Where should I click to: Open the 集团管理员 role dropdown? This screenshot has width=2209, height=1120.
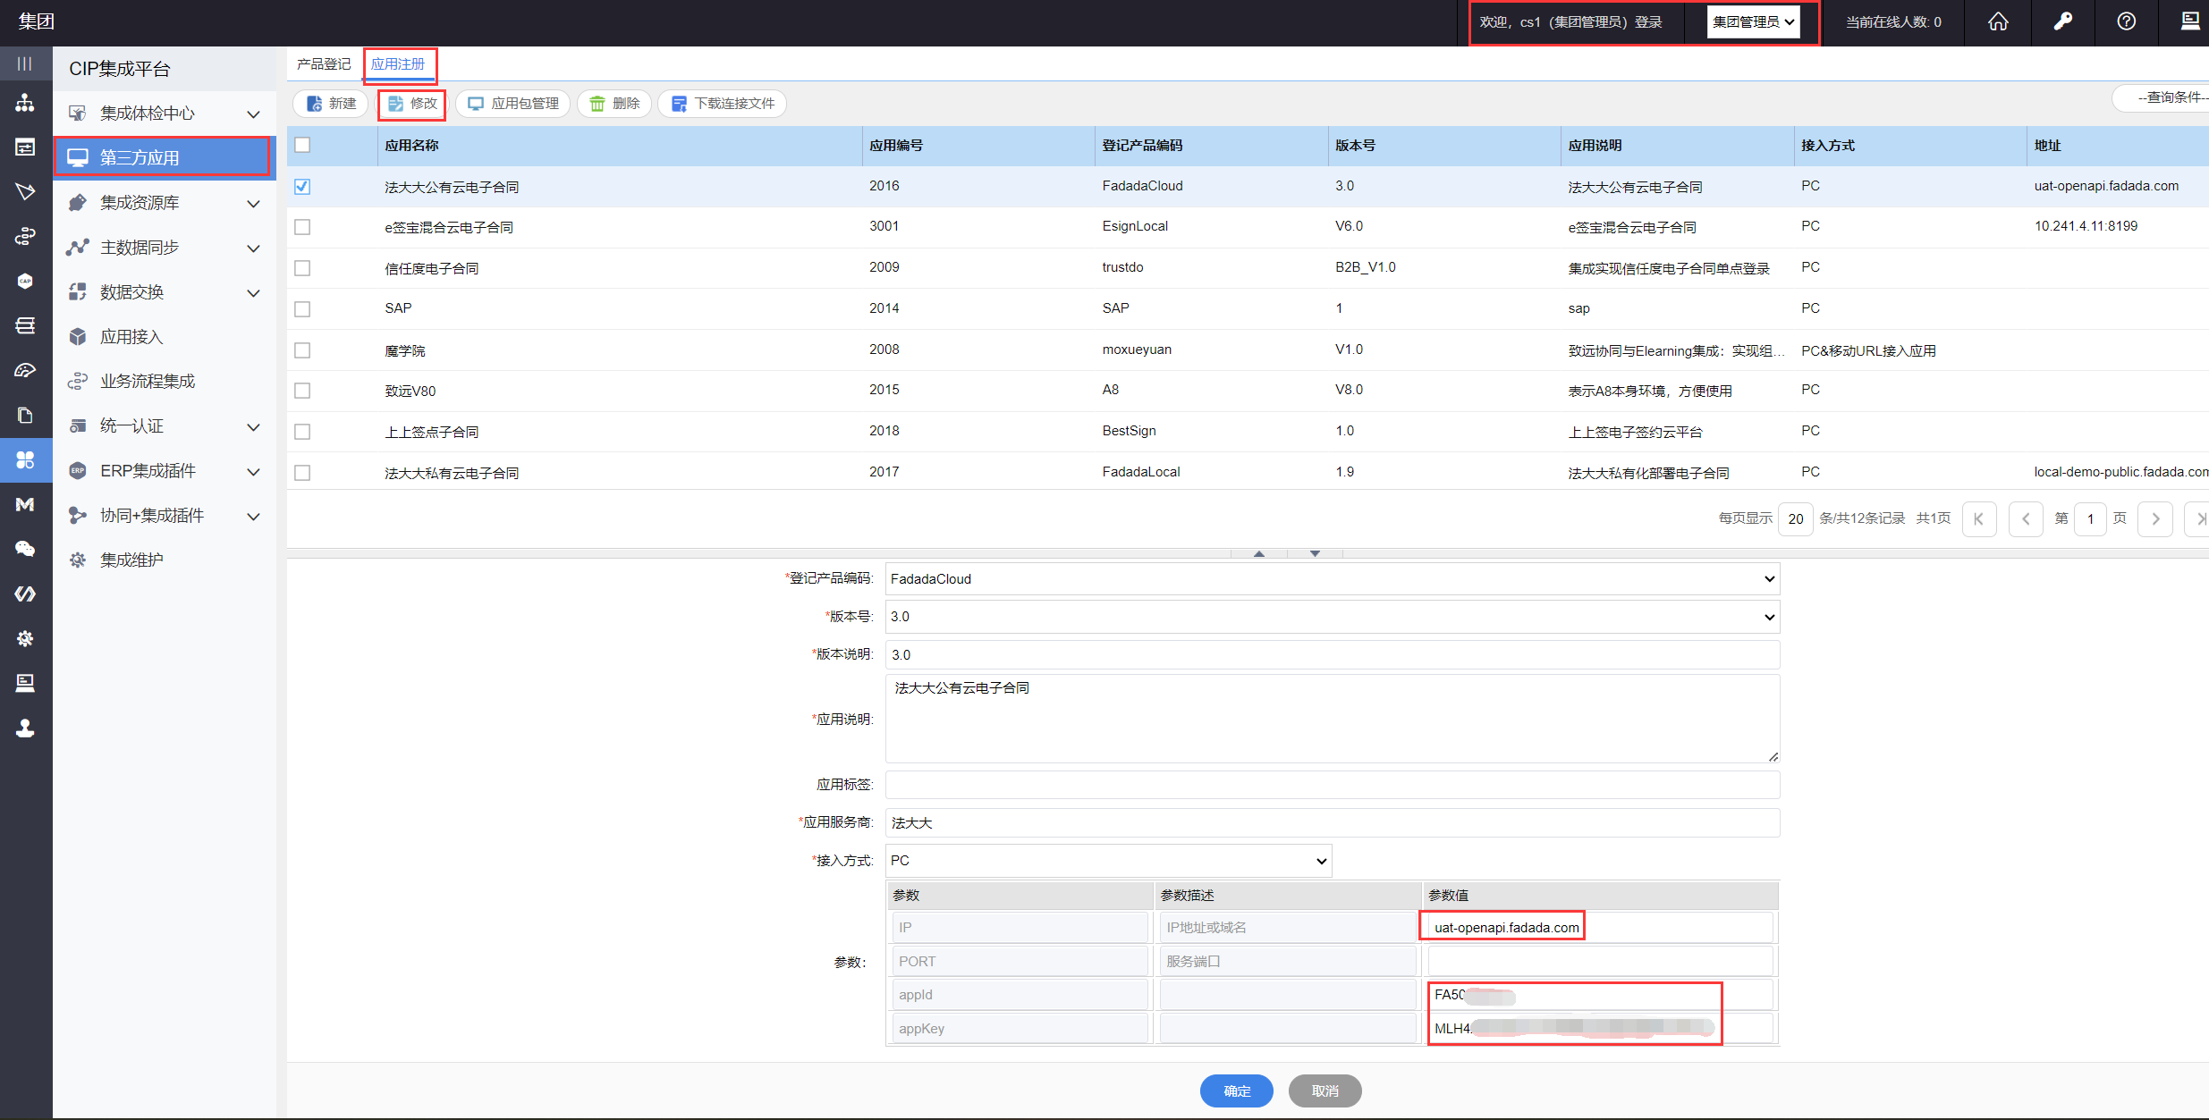[x=1752, y=22]
